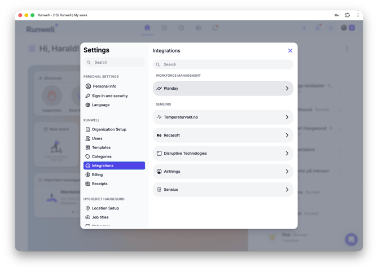Click the home icon in Runwell top navigation
Image resolution: width=378 pixels, height=271 pixels.
pyautogui.click(x=147, y=28)
